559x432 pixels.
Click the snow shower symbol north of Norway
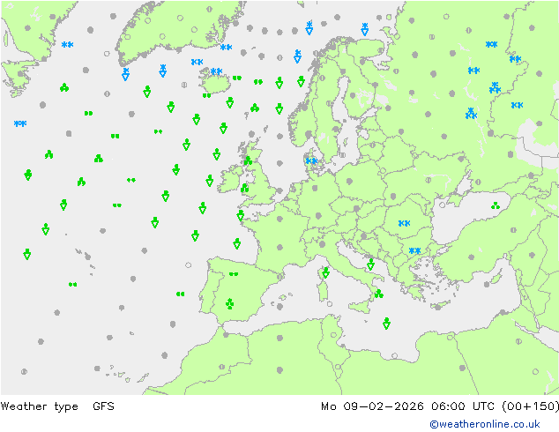point(309,28)
